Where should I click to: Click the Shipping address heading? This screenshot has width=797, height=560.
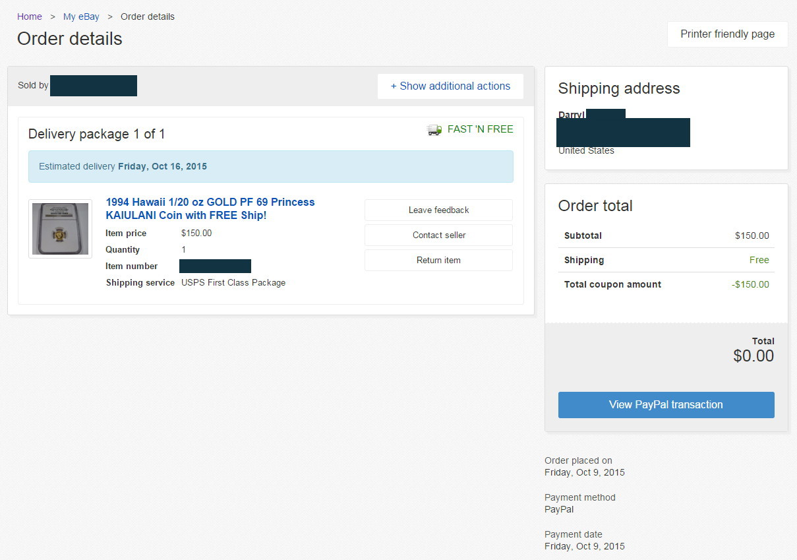coord(619,88)
